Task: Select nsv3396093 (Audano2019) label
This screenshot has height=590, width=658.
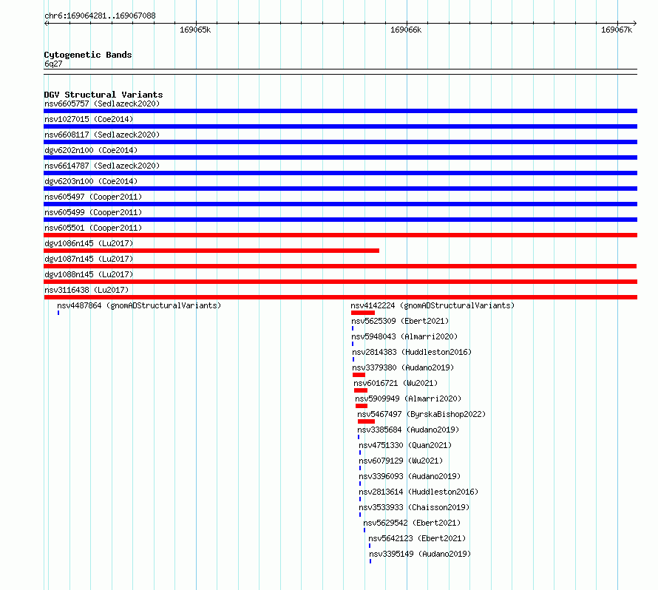Action: click(x=410, y=476)
